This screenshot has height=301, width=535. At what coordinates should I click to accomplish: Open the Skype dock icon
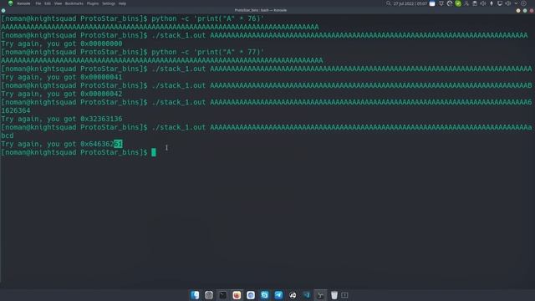(x=264, y=295)
